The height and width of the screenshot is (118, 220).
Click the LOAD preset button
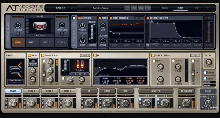[x=134, y=8]
